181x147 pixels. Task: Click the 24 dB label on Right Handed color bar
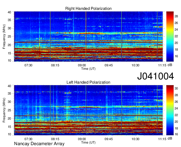[176, 30]
